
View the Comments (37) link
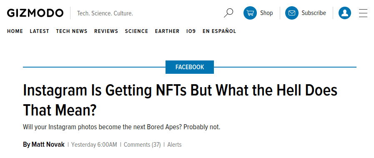click(x=142, y=145)
